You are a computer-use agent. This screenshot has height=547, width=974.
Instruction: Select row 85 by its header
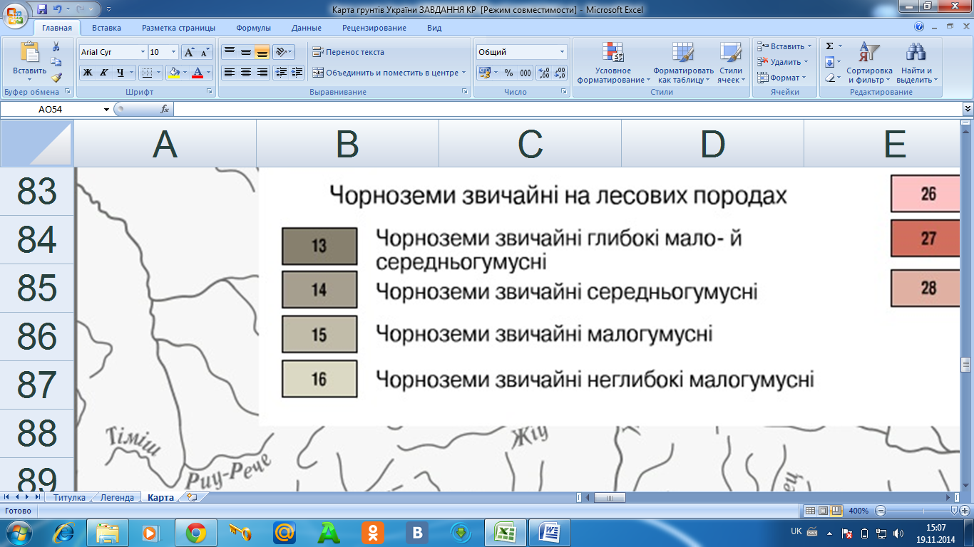pyautogui.click(x=37, y=288)
